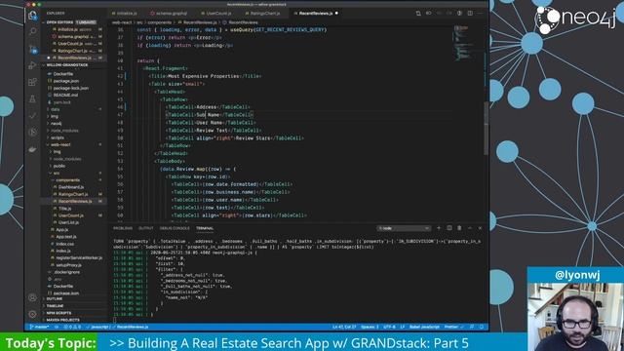Expand the scripts folder
The height and width of the screenshot is (351, 624).
pyautogui.click(x=58, y=137)
